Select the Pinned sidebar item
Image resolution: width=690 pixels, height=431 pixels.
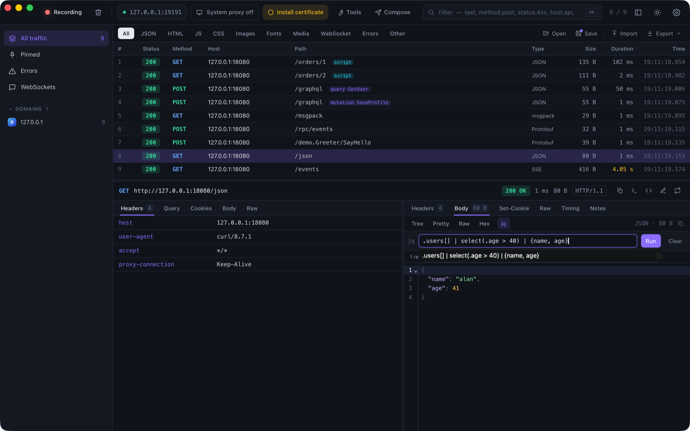tap(56, 54)
